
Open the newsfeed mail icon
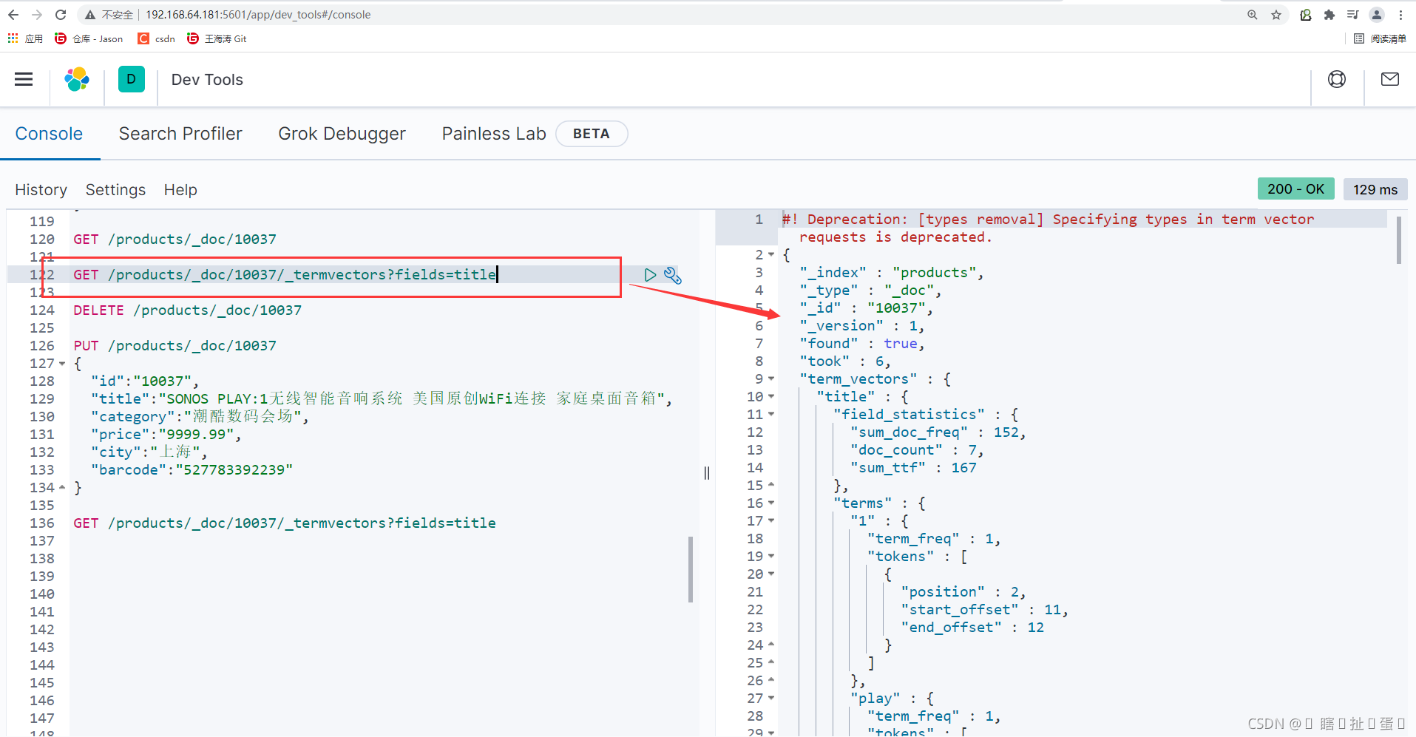(1390, 79)
